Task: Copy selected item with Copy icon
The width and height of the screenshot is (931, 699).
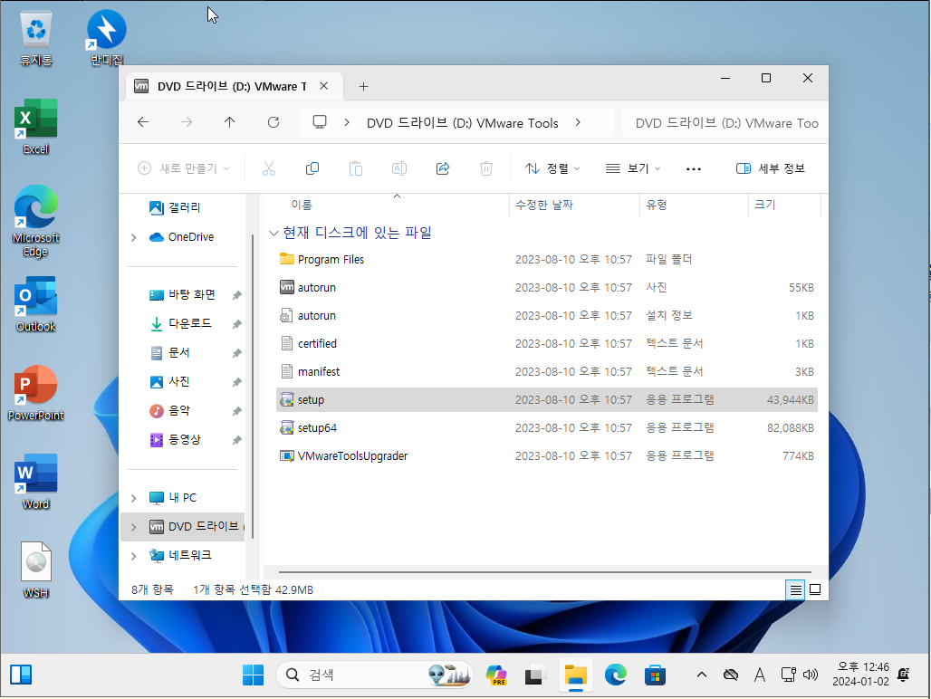Action: [x=312, y=168]
